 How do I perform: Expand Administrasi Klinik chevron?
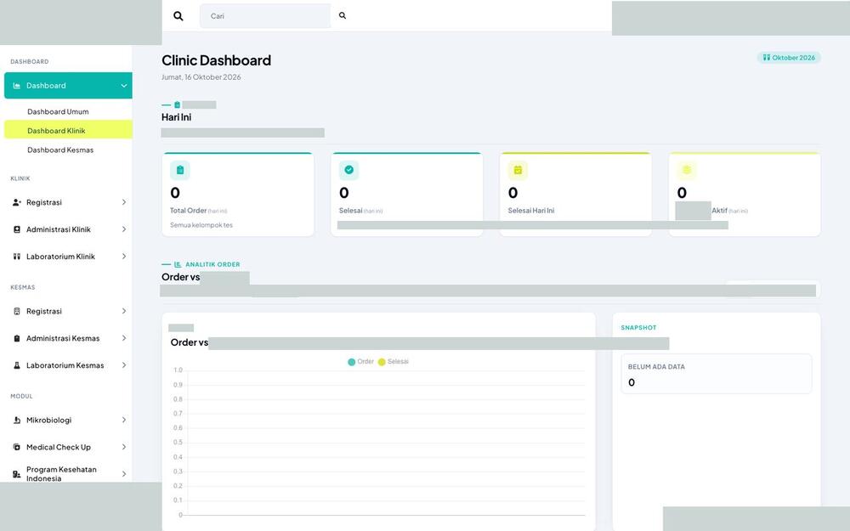click(x=123, y=229)
